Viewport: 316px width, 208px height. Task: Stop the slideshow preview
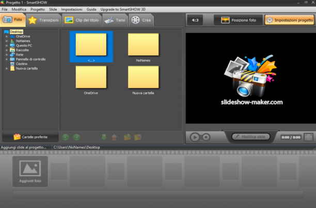206,137
